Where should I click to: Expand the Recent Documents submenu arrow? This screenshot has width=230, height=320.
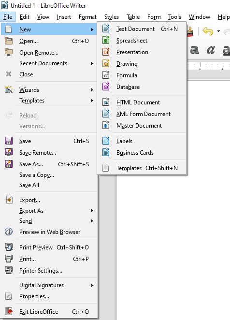(92, 63)
